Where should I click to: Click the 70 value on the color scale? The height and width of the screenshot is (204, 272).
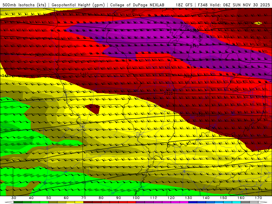point(84,198)
